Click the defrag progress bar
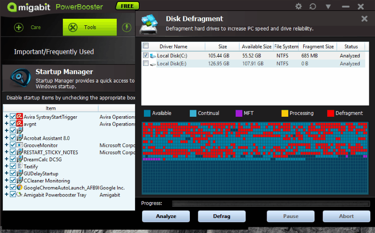375x233 pixels. [271, 203]
